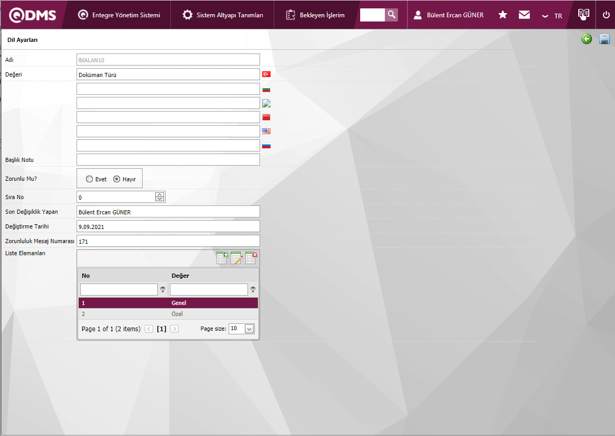Image resolution: width=615 pixels, height=436 pixels.
Task: Go to previous page arrow
Action: pos(149,329)
